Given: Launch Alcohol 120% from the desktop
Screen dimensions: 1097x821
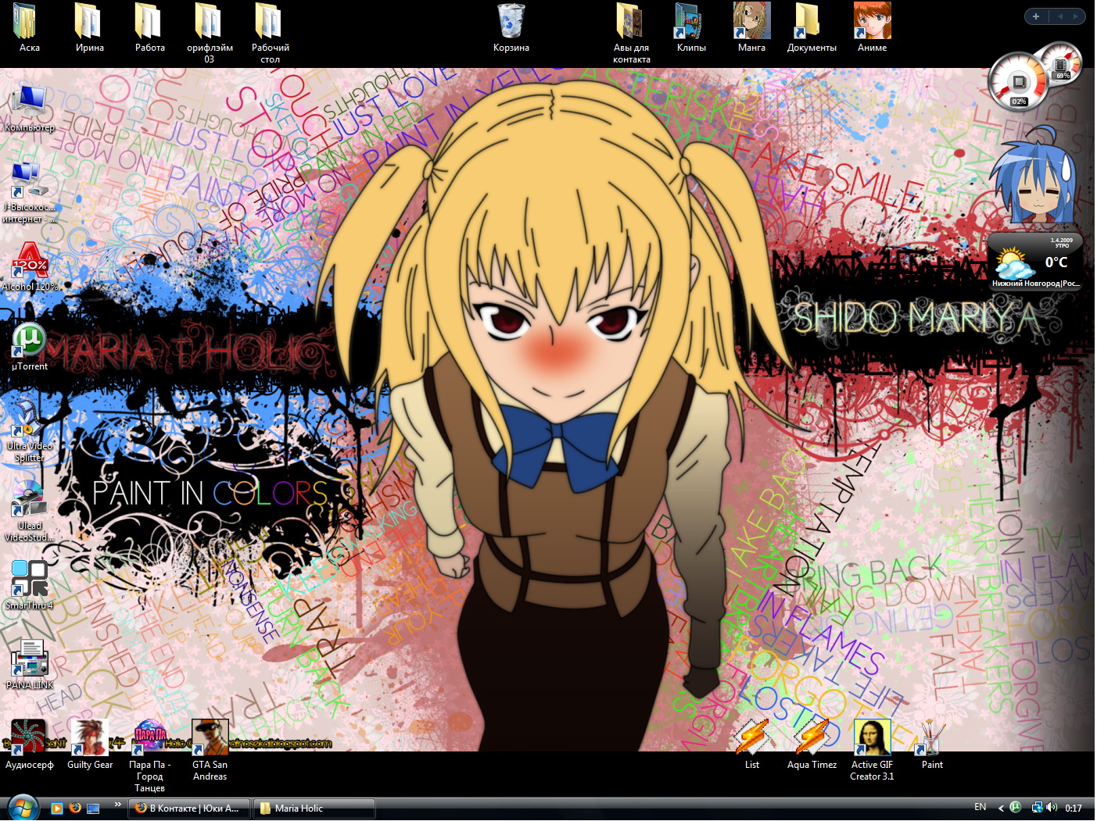Looking at the screenshot, I should click(29, 267).
